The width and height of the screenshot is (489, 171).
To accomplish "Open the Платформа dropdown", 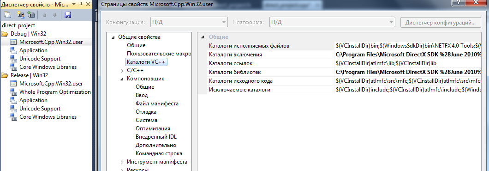I will click(333, 23).
